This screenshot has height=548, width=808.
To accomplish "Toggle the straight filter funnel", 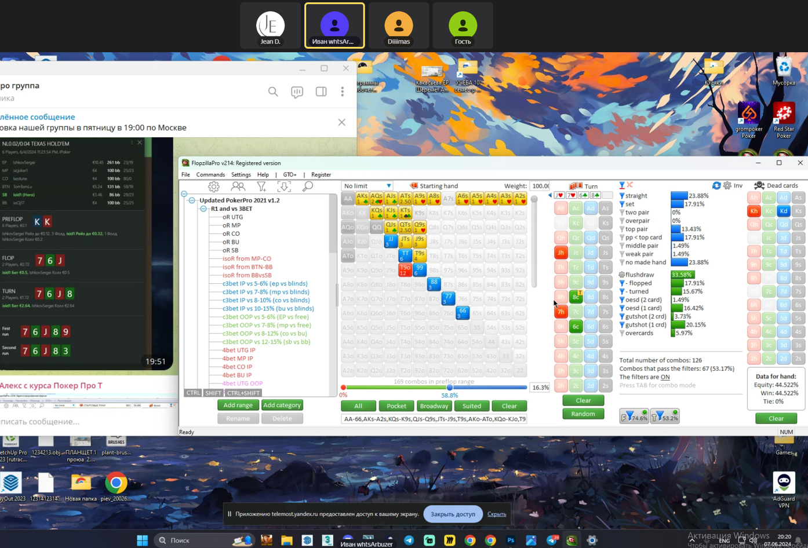I will (622, 196).
